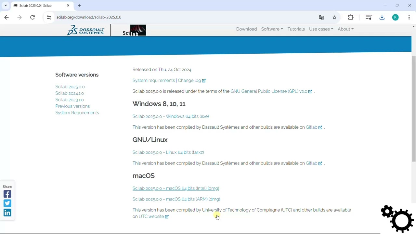
Task: Open the UTC website link
Action: click(x=153, y=216)
